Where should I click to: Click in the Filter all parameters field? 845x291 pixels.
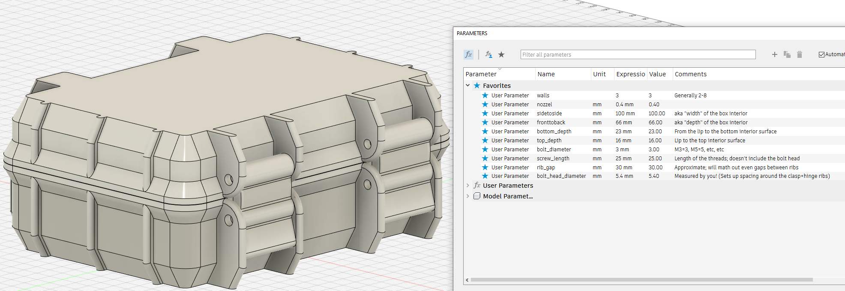pyautogui.click(x=638, y=54)
